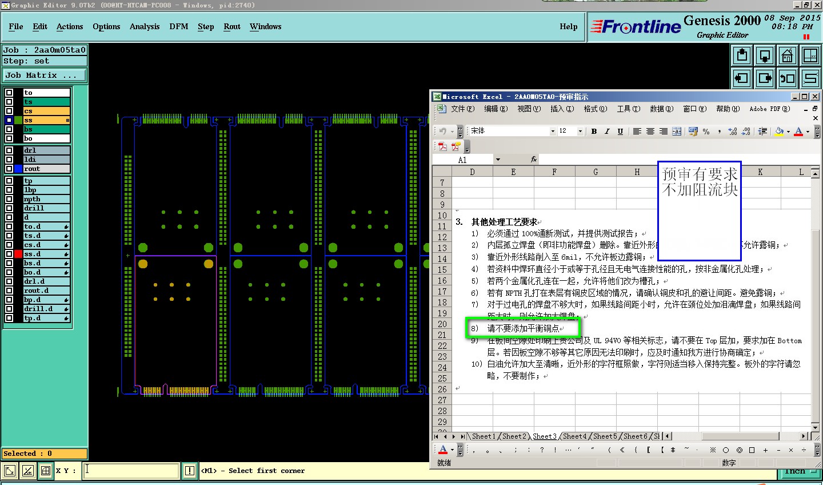
Task: Toggle the checkbox for layer rout
Action: (9, 169)
